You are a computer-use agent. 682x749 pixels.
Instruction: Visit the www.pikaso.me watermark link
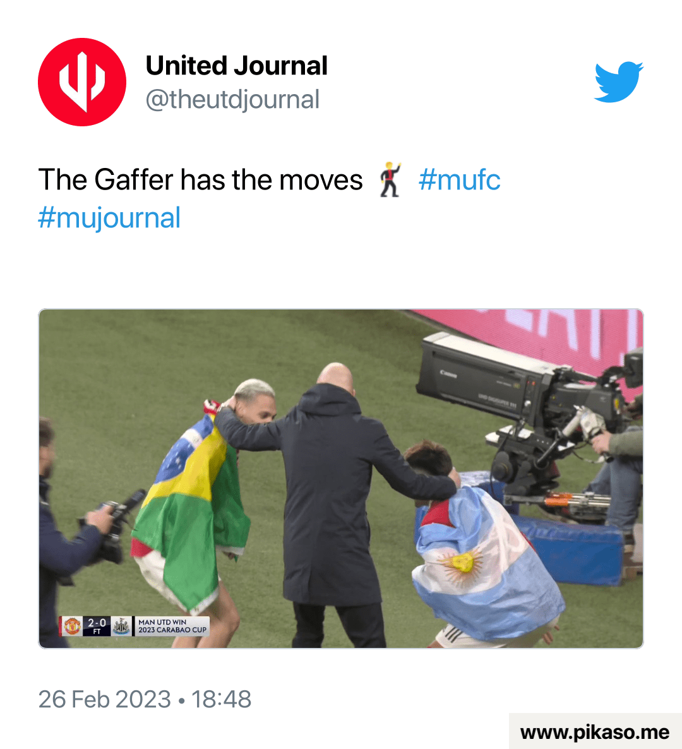point(595,732)
